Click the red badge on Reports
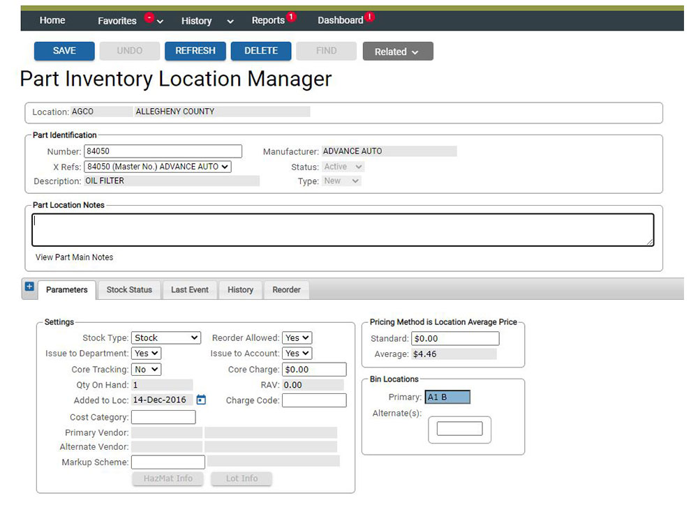The image size is (698, 523). 292,17
